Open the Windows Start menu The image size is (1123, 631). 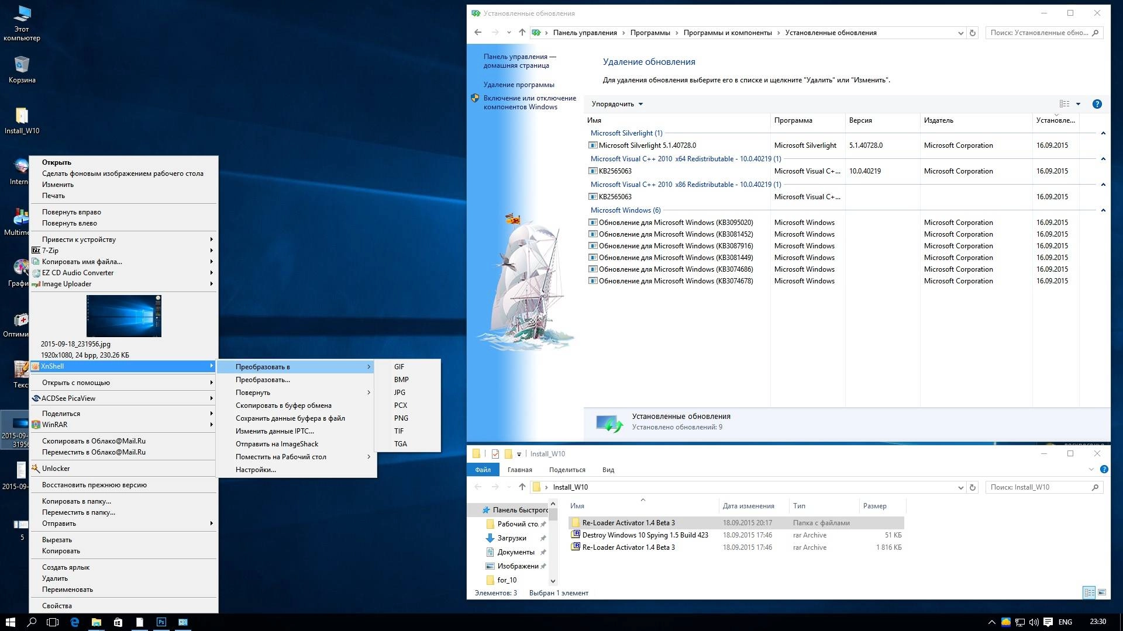coord(10,622)
